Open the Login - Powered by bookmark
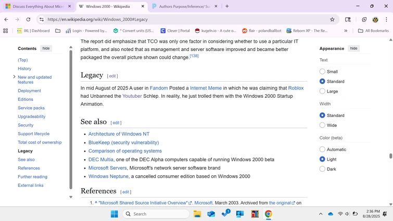 coord(86,31)
